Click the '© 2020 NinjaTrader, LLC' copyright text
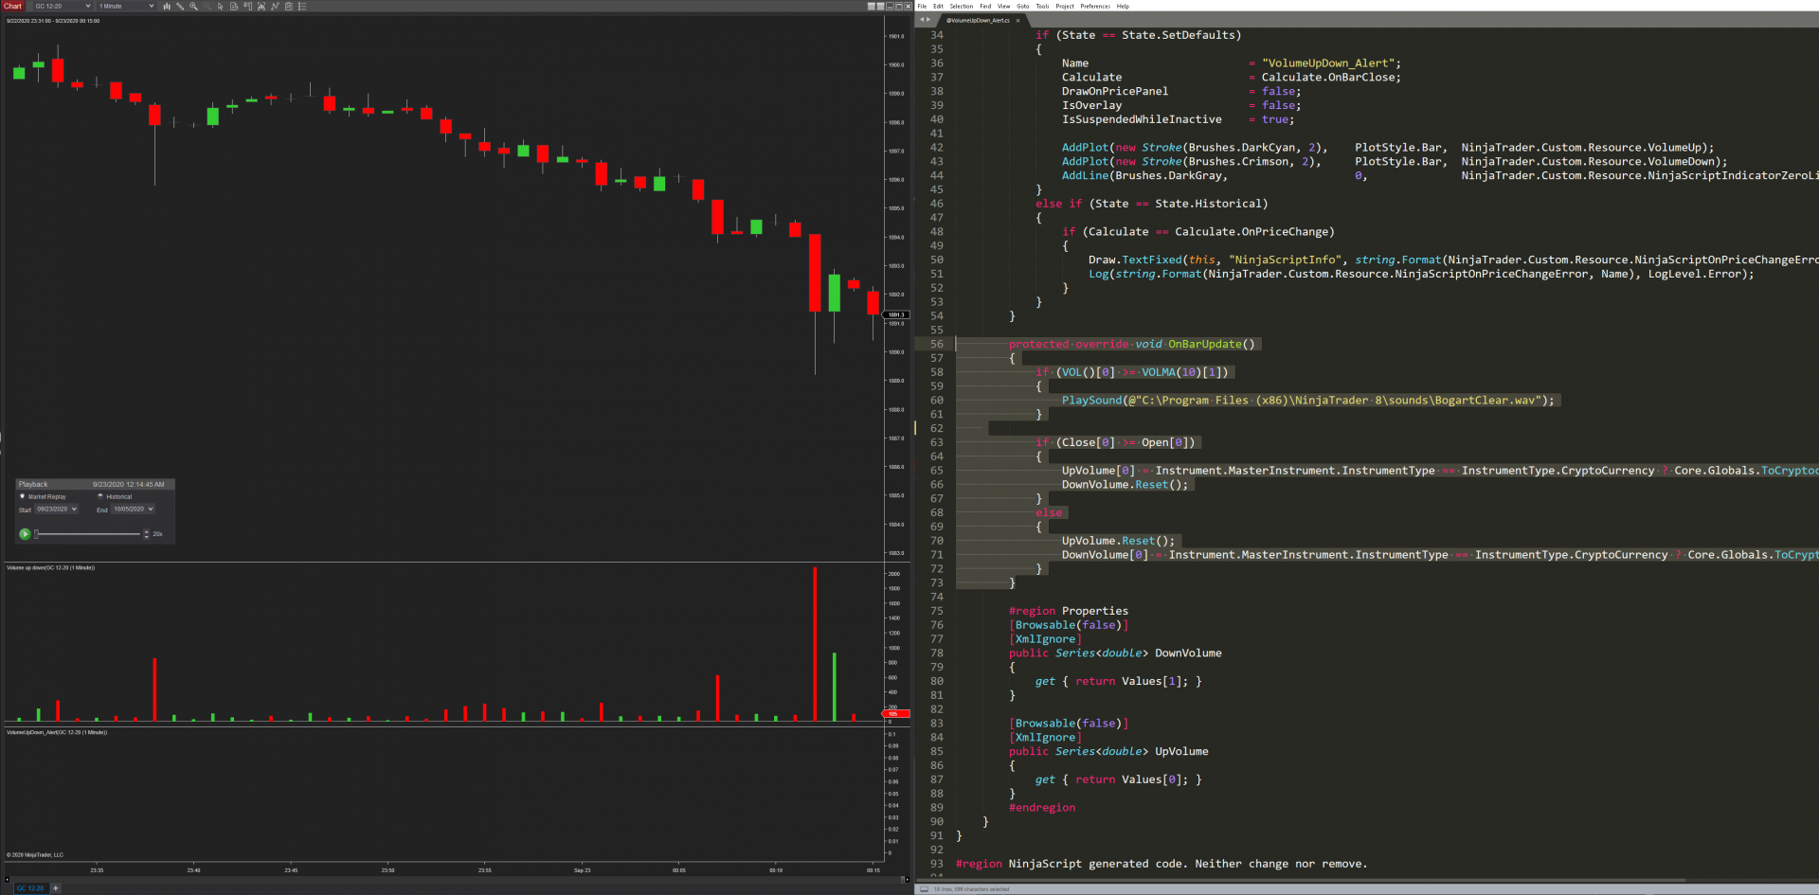Screen dimensions: 1819x895 click(x=35, y=855)
